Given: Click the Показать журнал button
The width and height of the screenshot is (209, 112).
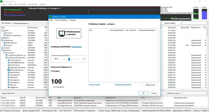Looking at the screenshot, I should click(x=173, y=93).
